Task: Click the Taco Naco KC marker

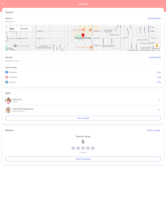Action: coord(91,47)
